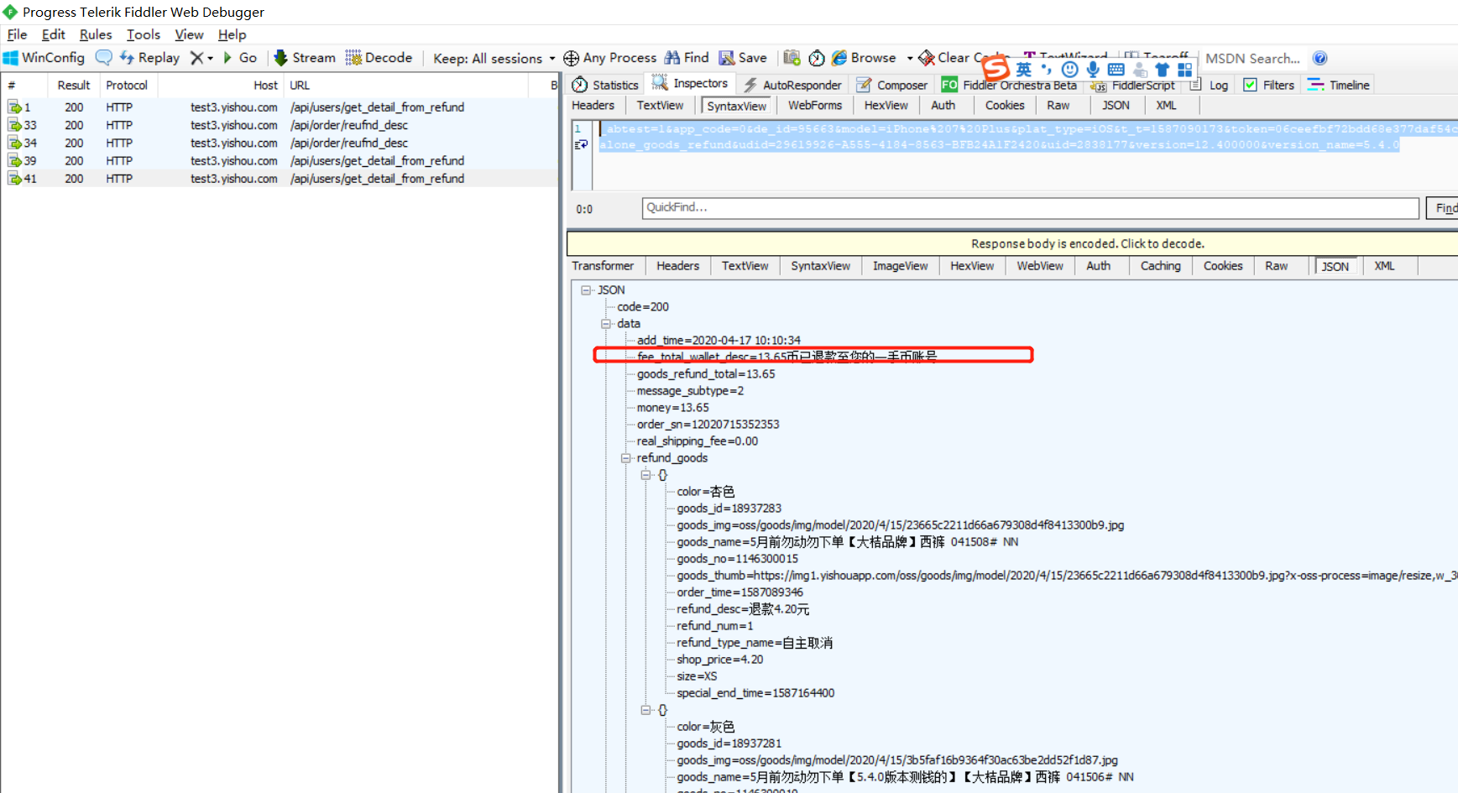The height and width of the screenshot is (793, 1458).
Task: Toggle Stream mode in toolbar
Action: tap(305, 58)
